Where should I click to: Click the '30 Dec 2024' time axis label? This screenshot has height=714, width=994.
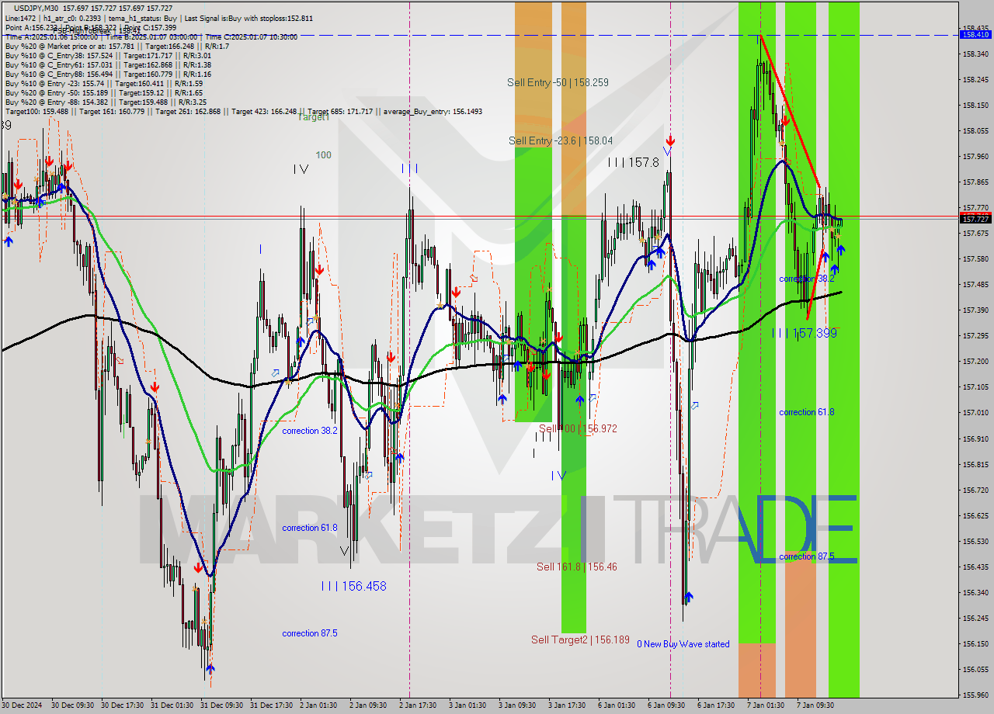[22, 705]
